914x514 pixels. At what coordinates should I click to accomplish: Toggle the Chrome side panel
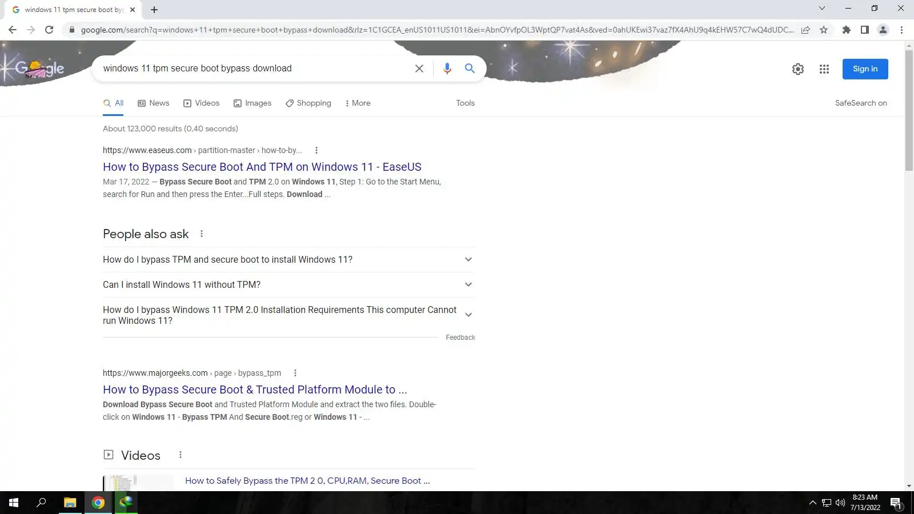[x=865, y=30]
